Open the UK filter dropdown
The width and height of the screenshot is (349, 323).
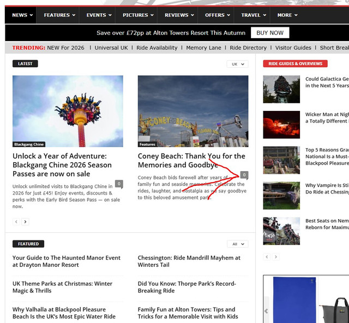click(x=238, y=64)
